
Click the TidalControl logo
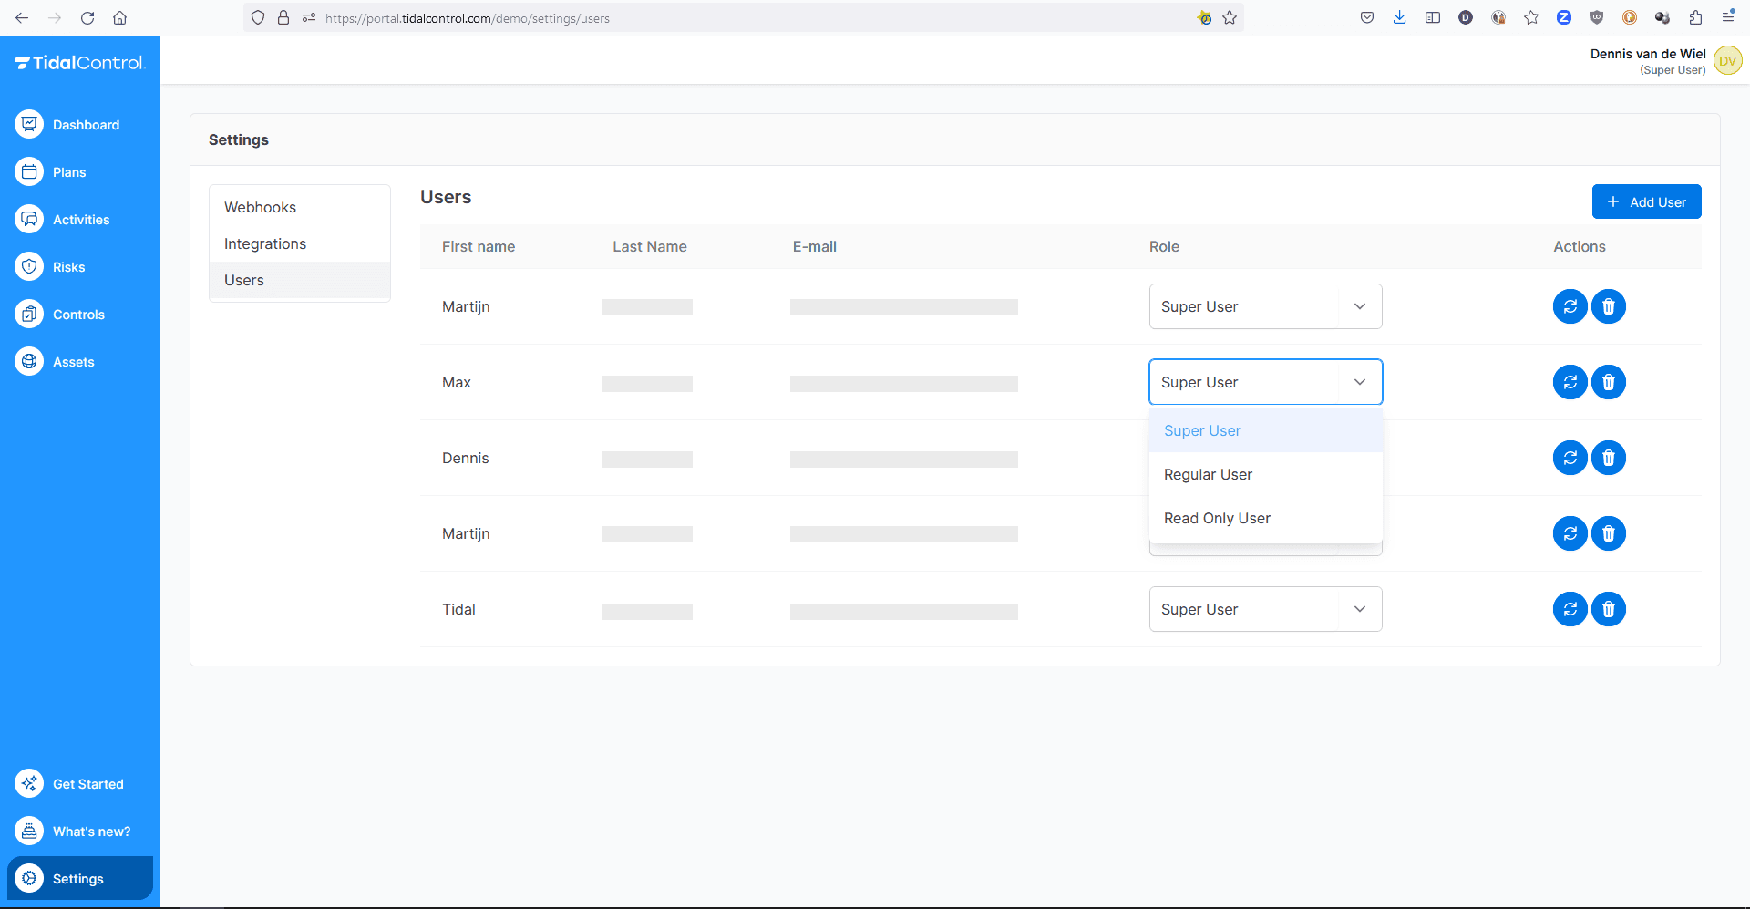pyautogui.click(x=80, y=61)
